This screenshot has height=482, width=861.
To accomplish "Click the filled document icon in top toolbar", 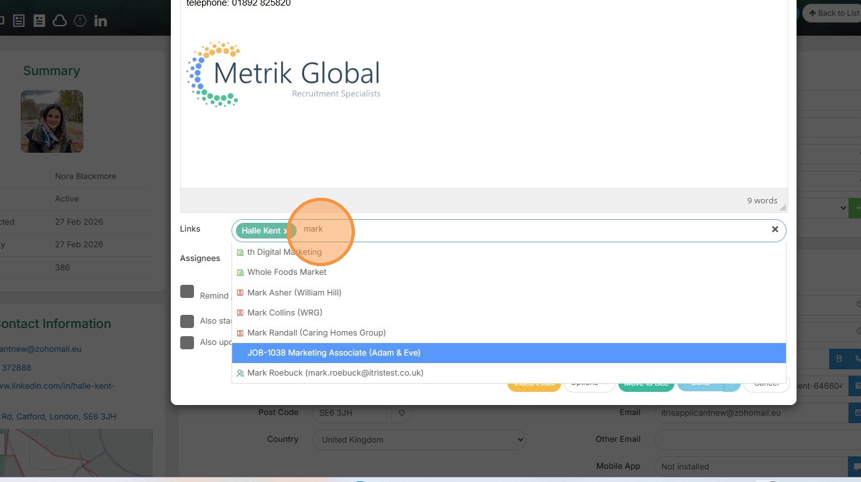I will 39,21.
